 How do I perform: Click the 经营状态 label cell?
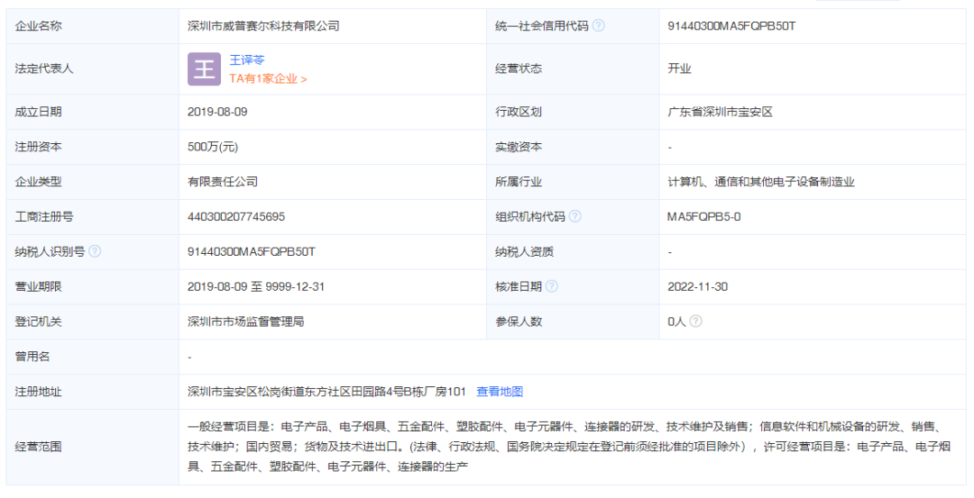point(573,68)
